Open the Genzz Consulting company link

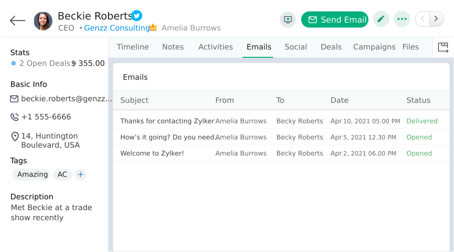tap(117, 28)
